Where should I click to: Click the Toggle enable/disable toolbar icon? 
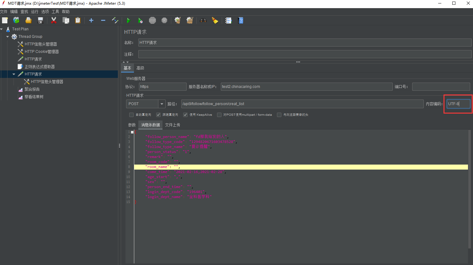[115, 20]
